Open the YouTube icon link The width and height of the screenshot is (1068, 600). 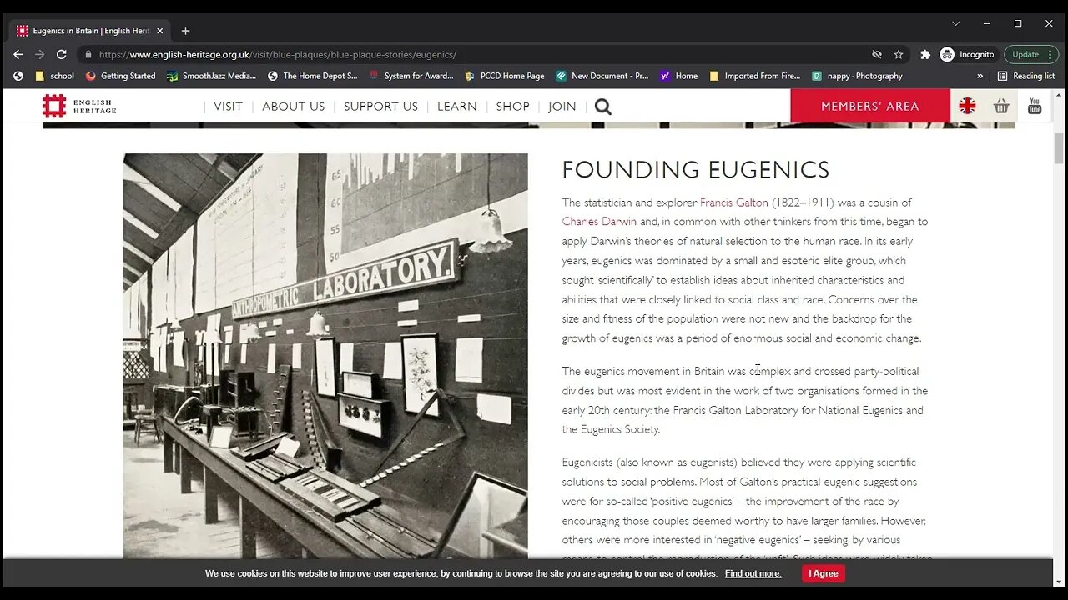[1035, 106]
